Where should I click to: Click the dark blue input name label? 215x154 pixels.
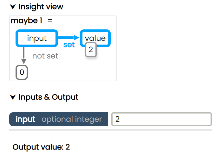click(25, 120)
